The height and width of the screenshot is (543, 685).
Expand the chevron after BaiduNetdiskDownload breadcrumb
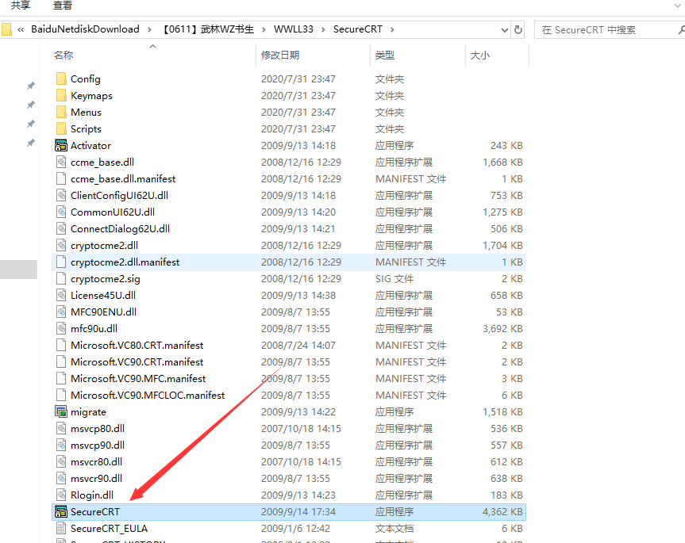coord(148,30)
